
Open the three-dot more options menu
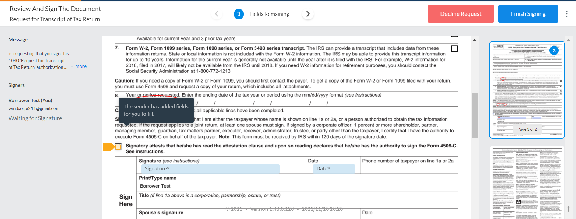point(567,14)
